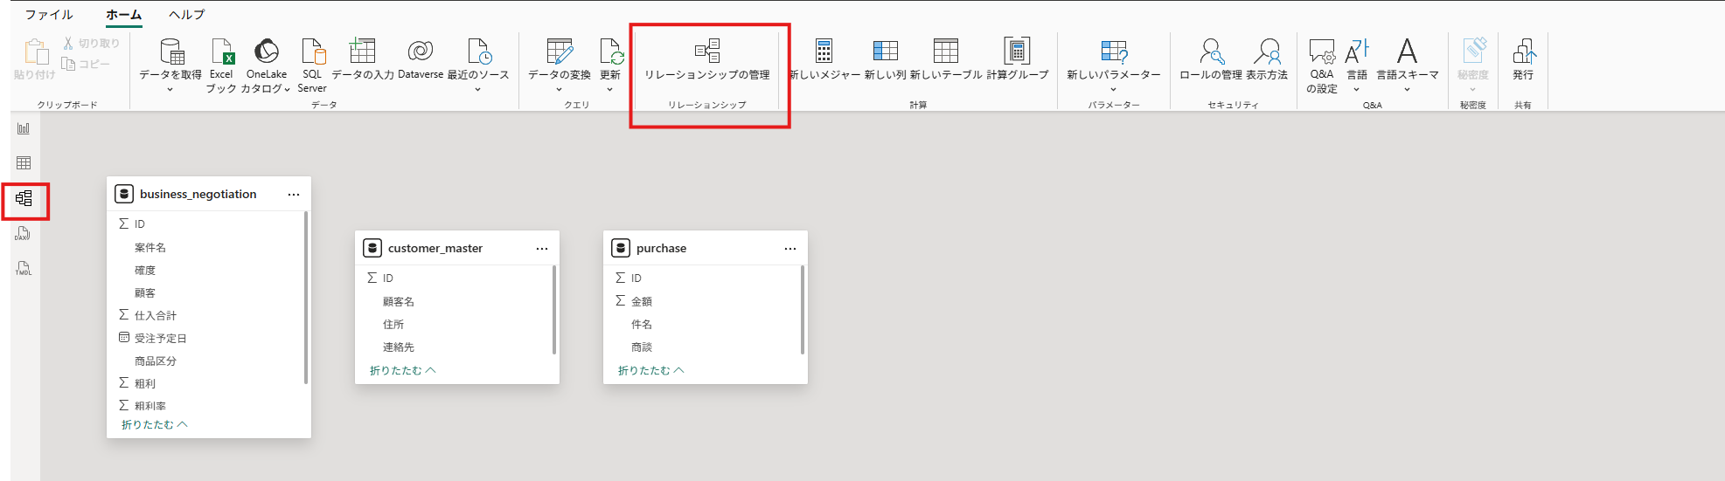Open データを取得 data source icon

click(171, 52)
